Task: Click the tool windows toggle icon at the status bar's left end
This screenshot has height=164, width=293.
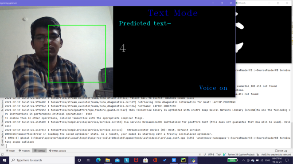Action: tap(2, 154)
